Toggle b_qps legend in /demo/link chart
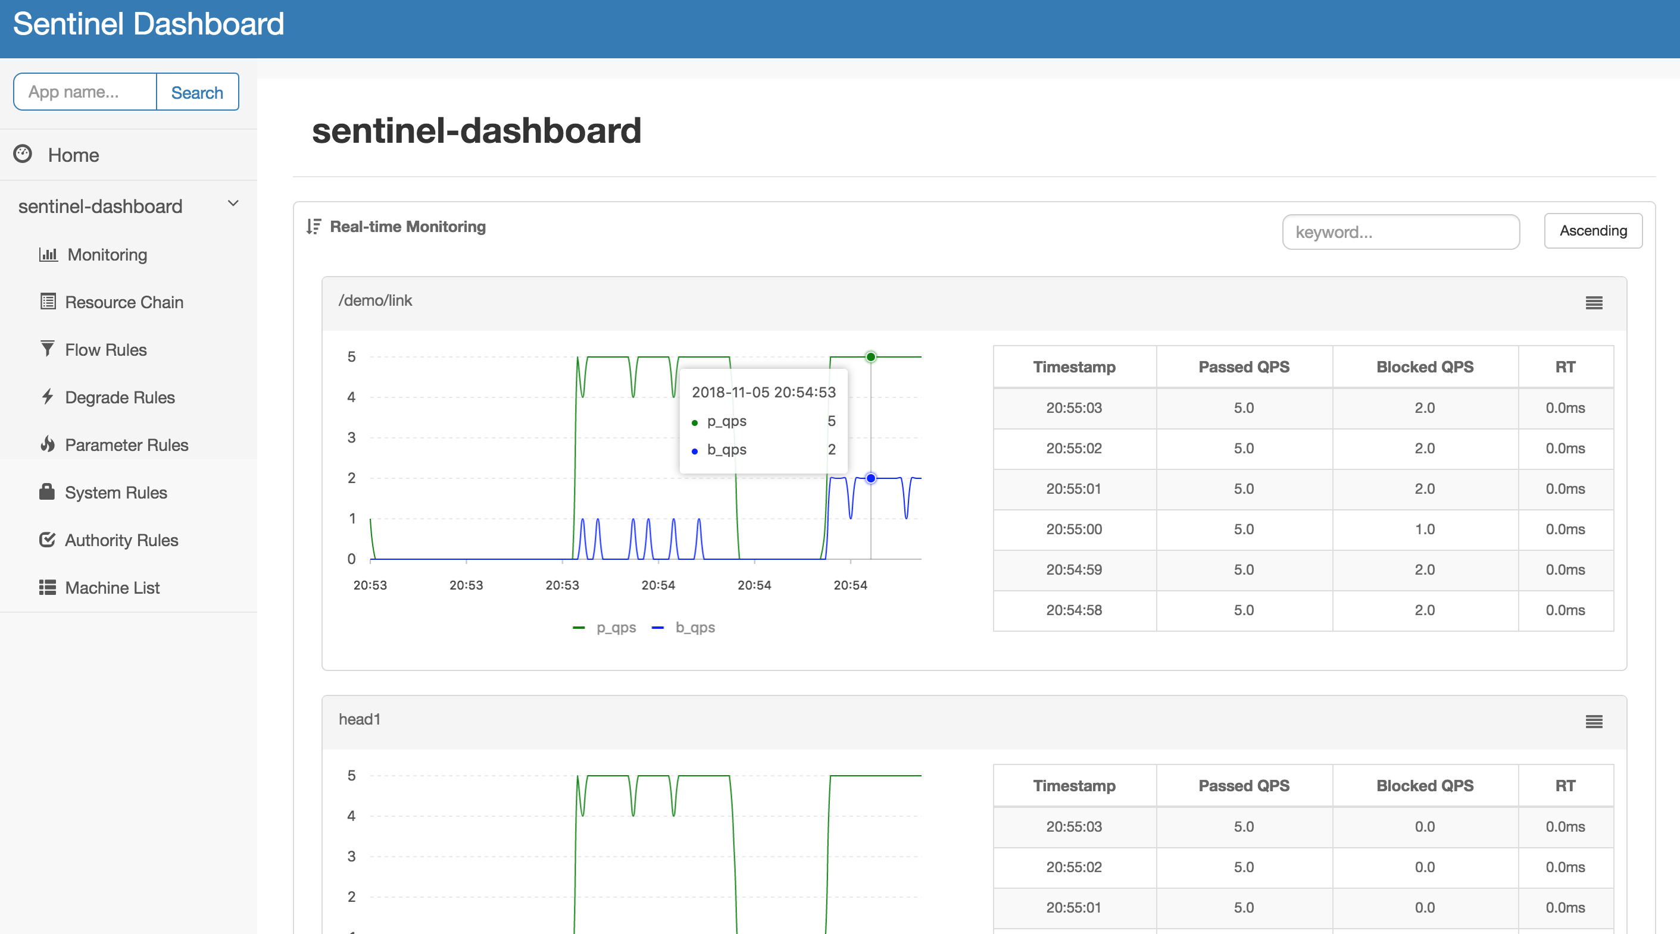 [x=683, y=627]
